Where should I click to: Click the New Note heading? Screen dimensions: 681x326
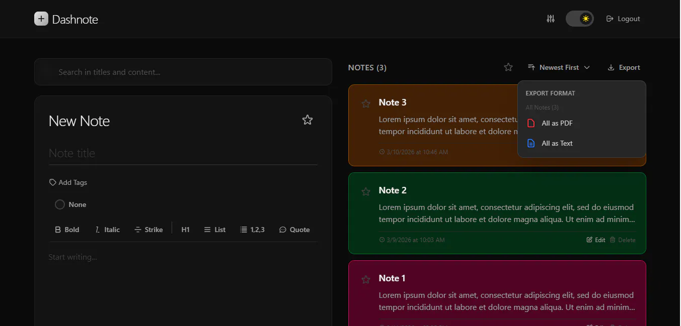click(x=79, y=121)
